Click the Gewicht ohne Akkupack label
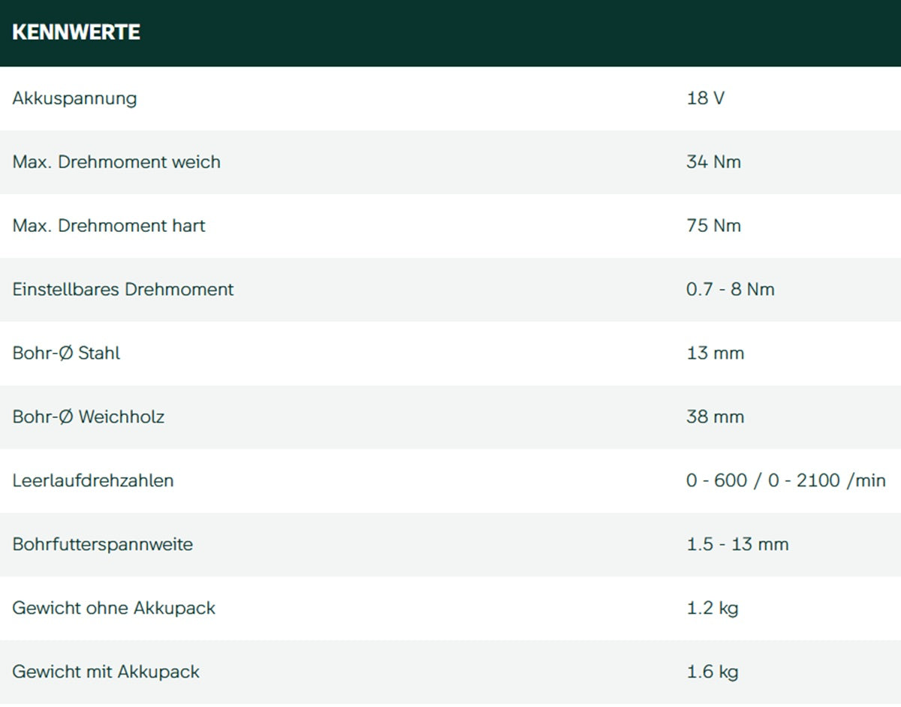 click(x=113, y=609)
